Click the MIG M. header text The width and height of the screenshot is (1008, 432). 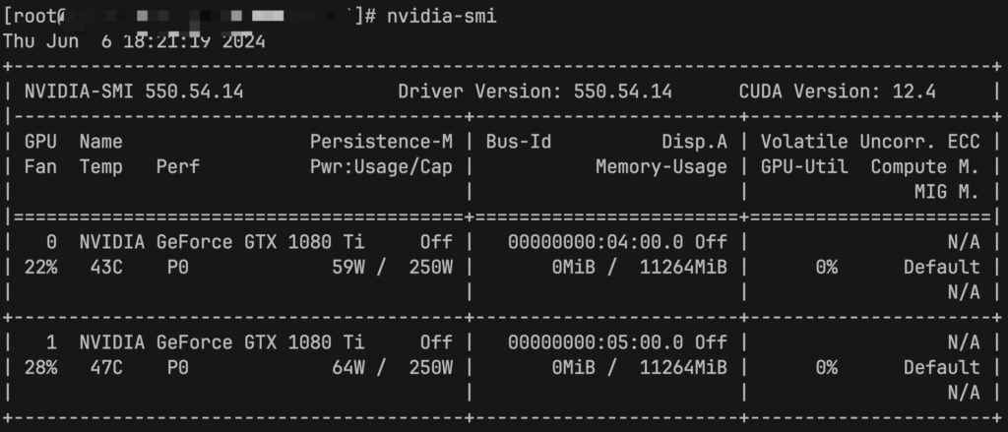pyautogui.click(x=947, y=192)
